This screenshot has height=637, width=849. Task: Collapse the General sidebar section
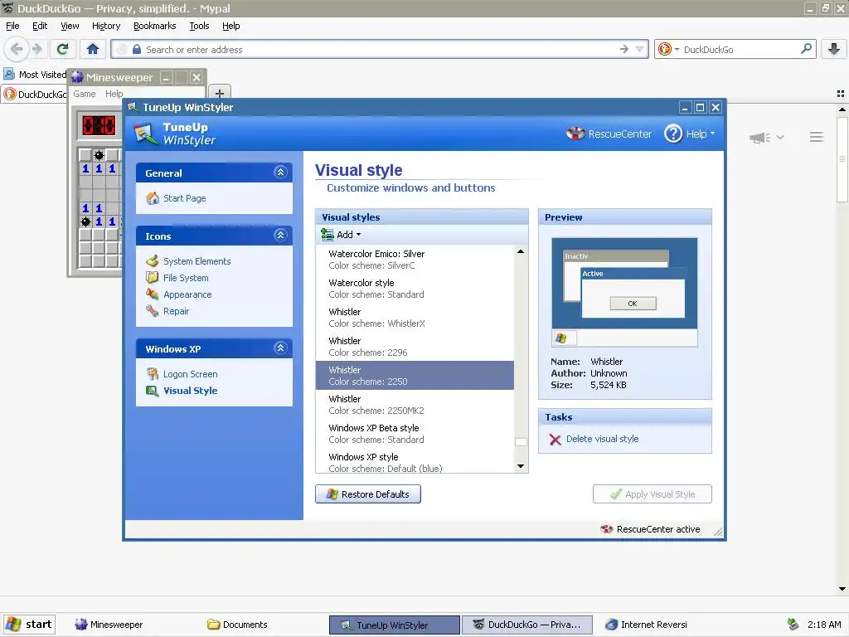coord(280,173)
